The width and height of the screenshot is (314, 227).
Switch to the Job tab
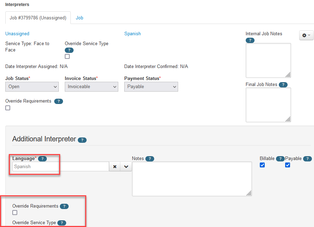tap(79, 17)
